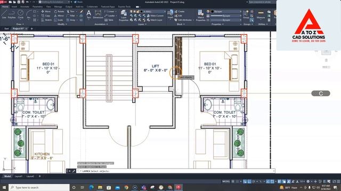
Task: Toggle object snap in status bar
Action: tap(272, 181)
